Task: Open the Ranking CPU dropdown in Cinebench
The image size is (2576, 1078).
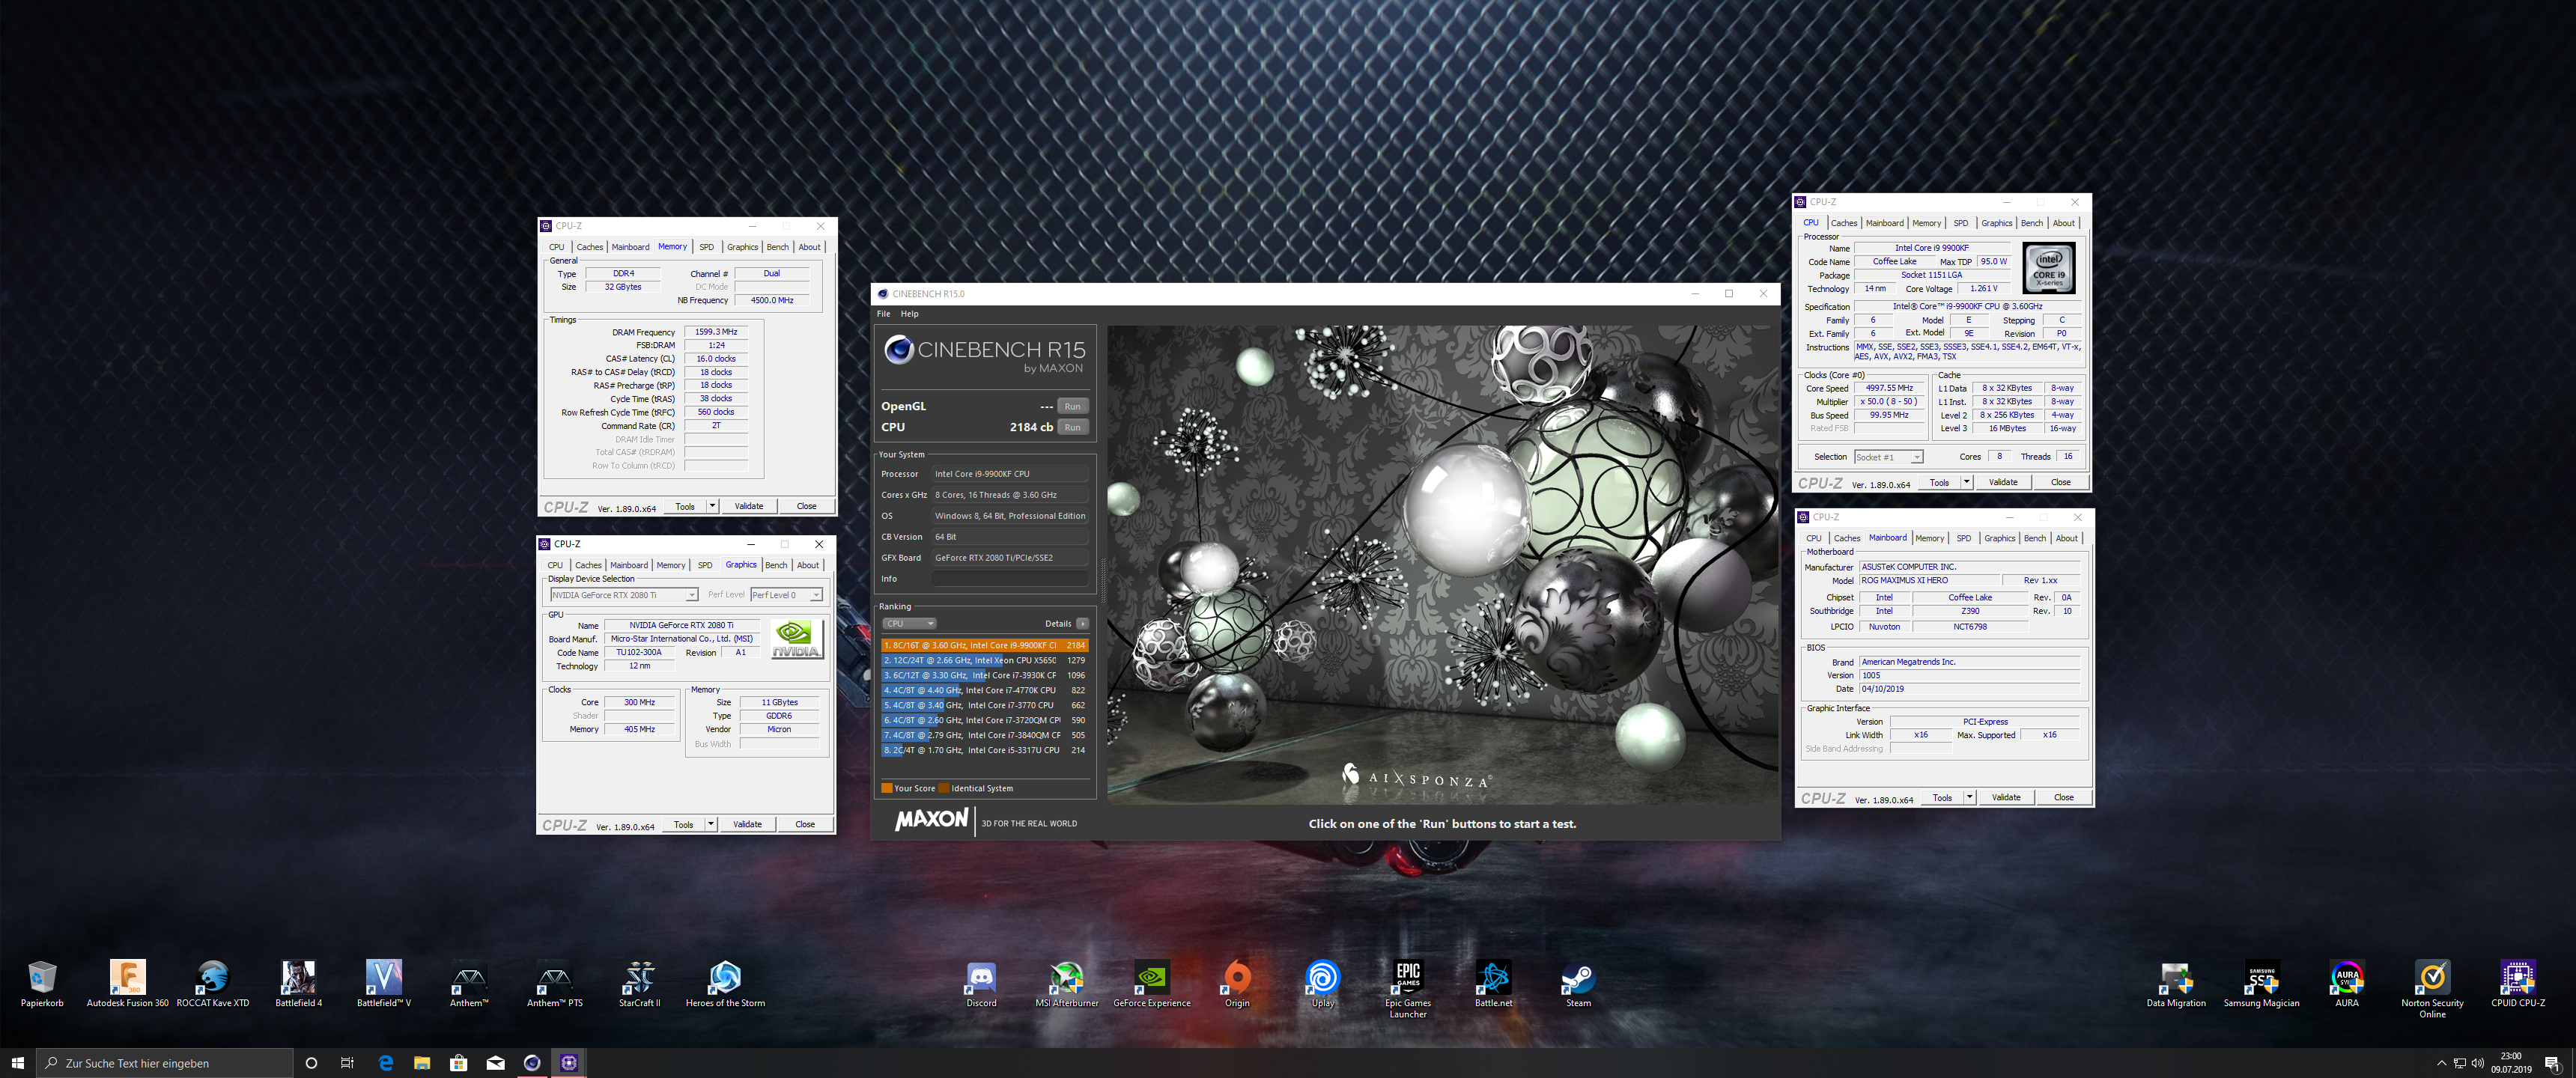Action: point(909,623)
